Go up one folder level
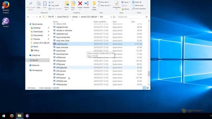The height and width of the screenshot is (119, 212). 40,17
